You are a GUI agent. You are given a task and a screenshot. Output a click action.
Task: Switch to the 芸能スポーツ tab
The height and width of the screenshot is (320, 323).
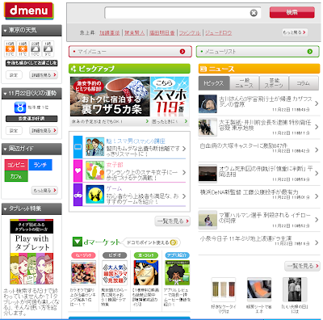click(x=274, y=83)
